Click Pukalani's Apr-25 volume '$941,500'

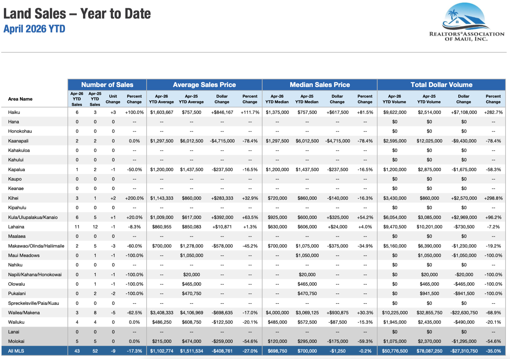[x=429, y=294]
